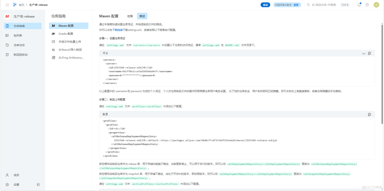This screenshot has height=191, width=384.
Task: Click the Packages logo icon in header
Action: [14, 5]
